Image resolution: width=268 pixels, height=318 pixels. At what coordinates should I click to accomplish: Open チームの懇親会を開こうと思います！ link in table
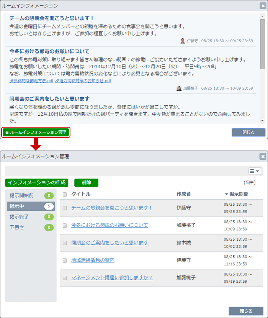tap(112, 208)
